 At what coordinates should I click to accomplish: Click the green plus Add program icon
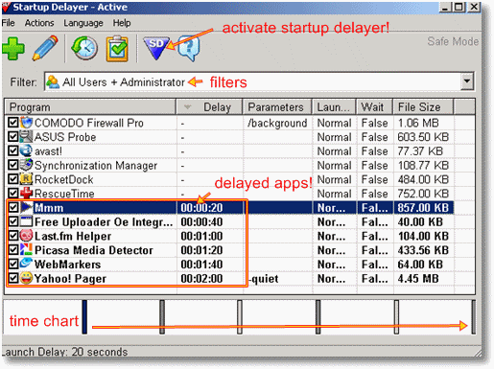pyautogui.click(x=13, y=49)
